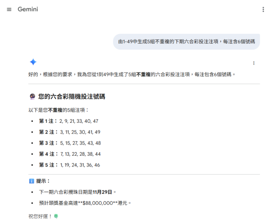Select the row 第 2 注: 3, 11, 25, 30, 41, 49
This screenshot has width=270, height=220.
click(x=70, y=132)
